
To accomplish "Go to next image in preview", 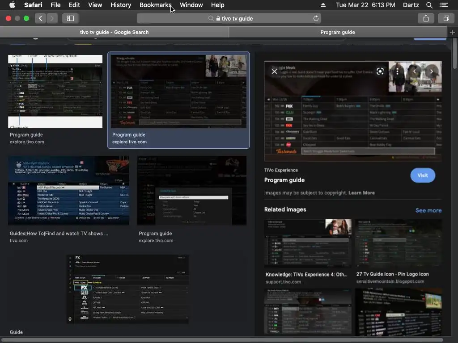I will [432, 71].
